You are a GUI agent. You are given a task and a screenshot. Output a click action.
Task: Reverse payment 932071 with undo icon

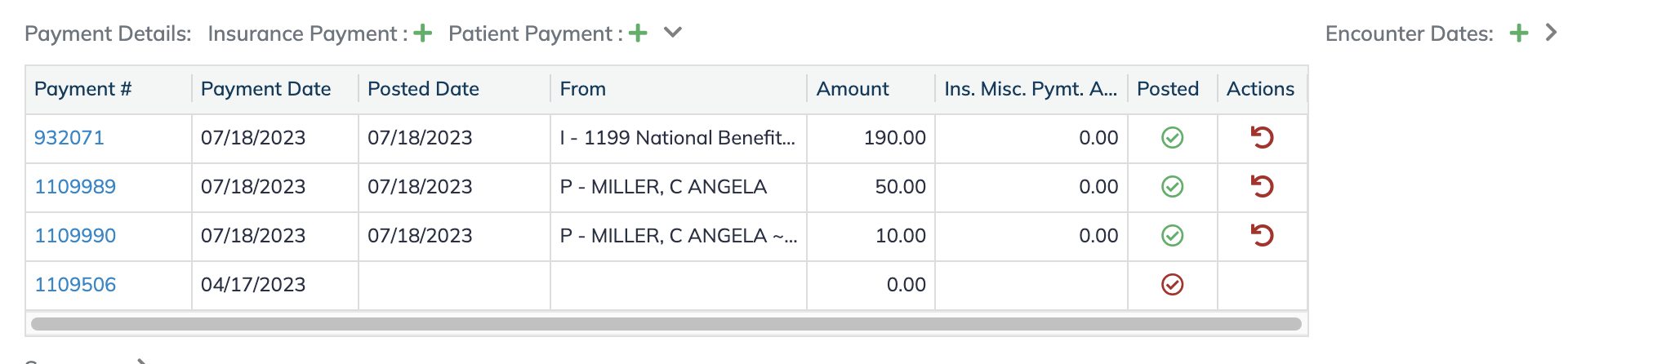click(x=1262, y=138)
